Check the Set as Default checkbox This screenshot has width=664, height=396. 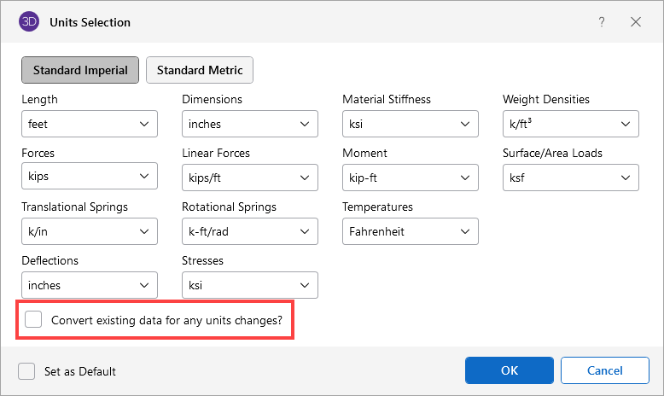26,371
